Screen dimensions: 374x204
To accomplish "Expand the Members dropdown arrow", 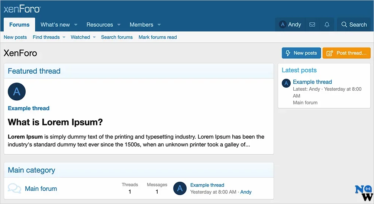I will [x=159, y=25].
